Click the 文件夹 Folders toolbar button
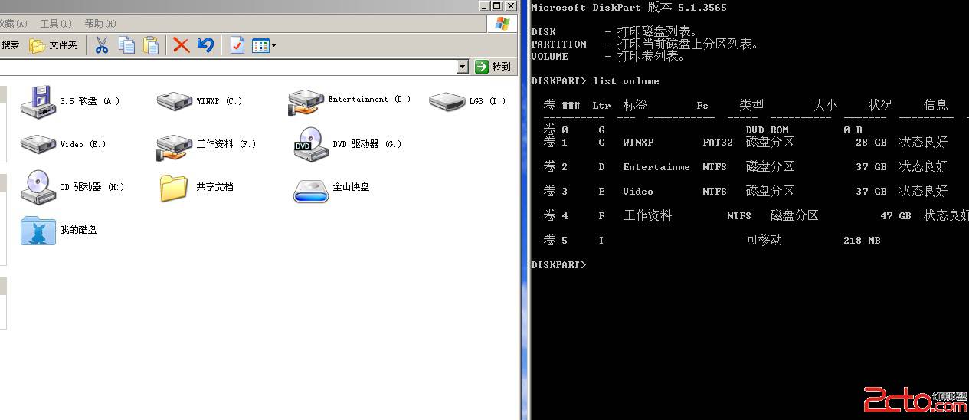Image resolution: width=969 pixels, height=420 pixels. [x=54, y=45]
